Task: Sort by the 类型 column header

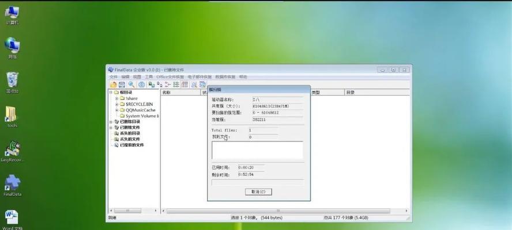Action: [x=327, y=93]
